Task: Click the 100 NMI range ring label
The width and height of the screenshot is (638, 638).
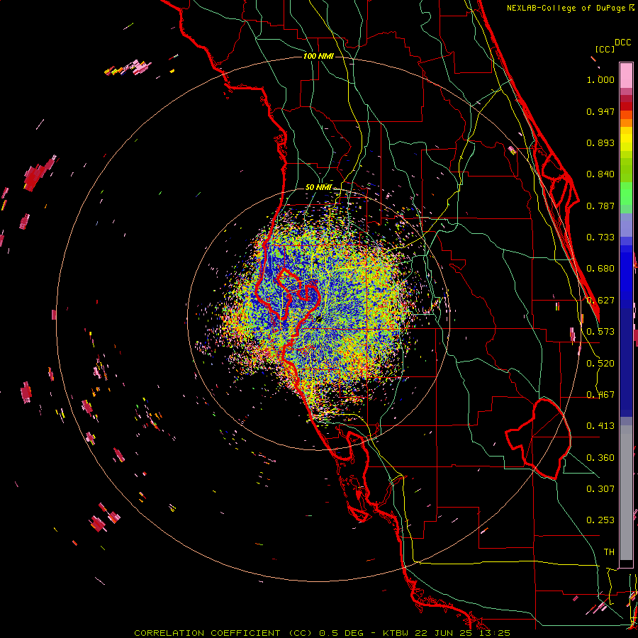Action: 318,56
